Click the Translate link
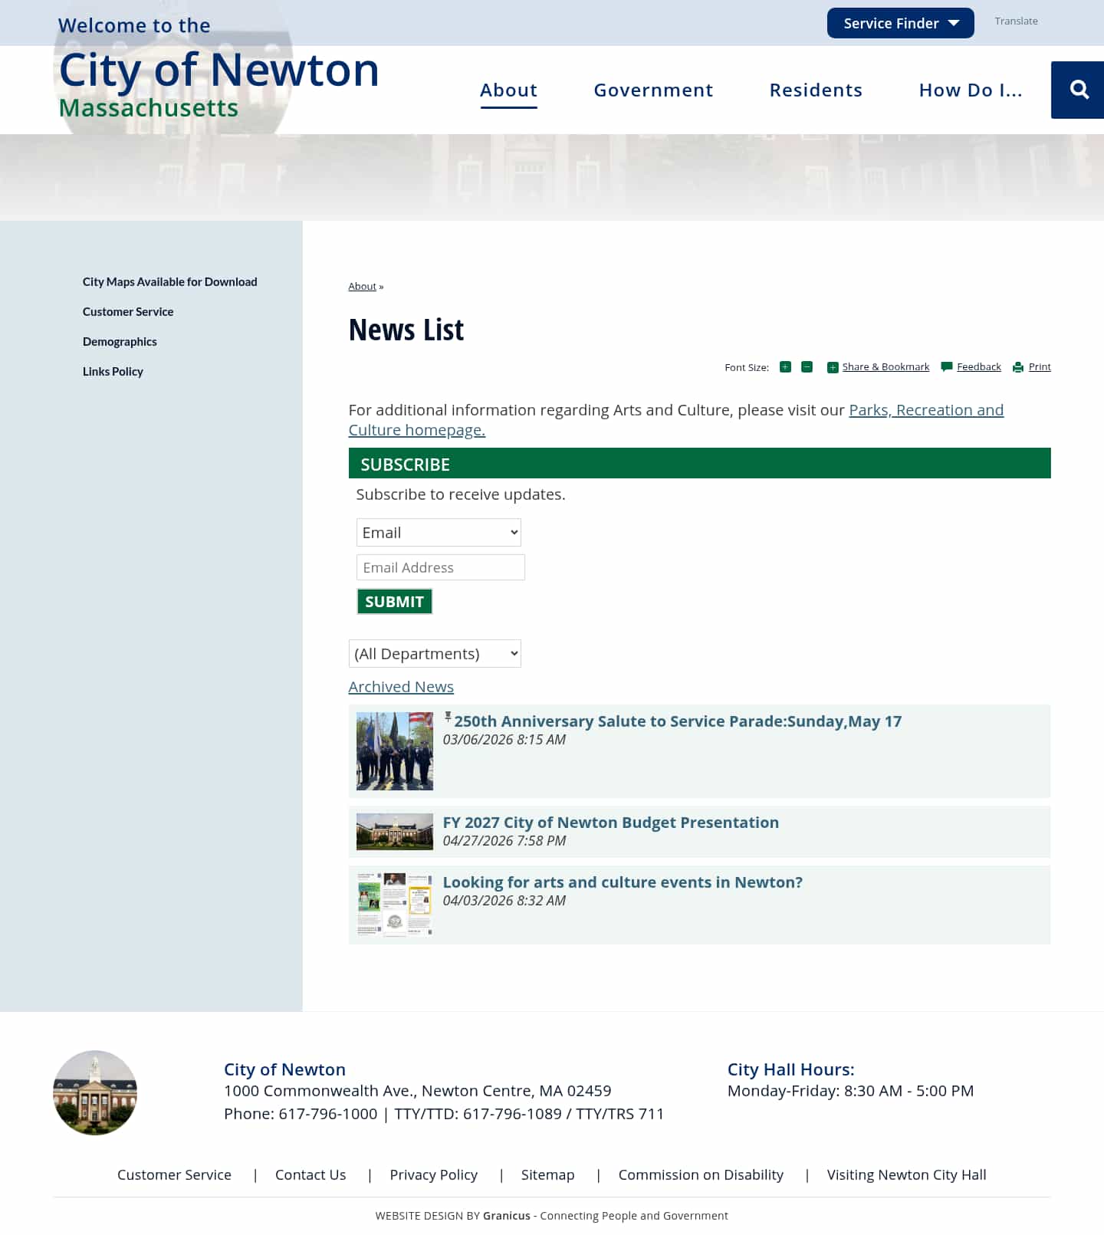This screenshot has height=1235, width=1104. [1016, 21]
